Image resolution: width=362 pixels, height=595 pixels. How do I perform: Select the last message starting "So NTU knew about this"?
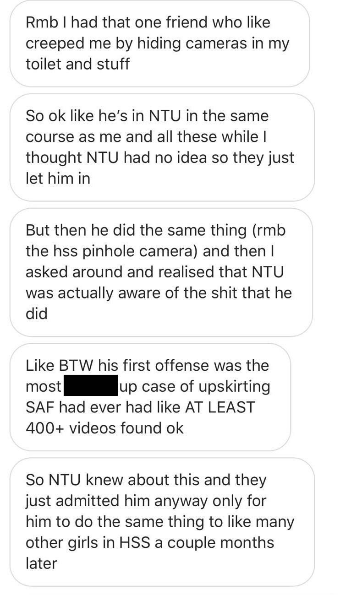pos(162,522)
